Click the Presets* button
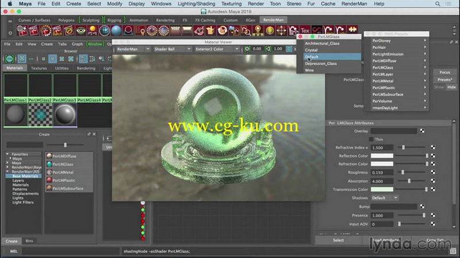This screenshot has height=258, width=460. [x=444, y=80]
